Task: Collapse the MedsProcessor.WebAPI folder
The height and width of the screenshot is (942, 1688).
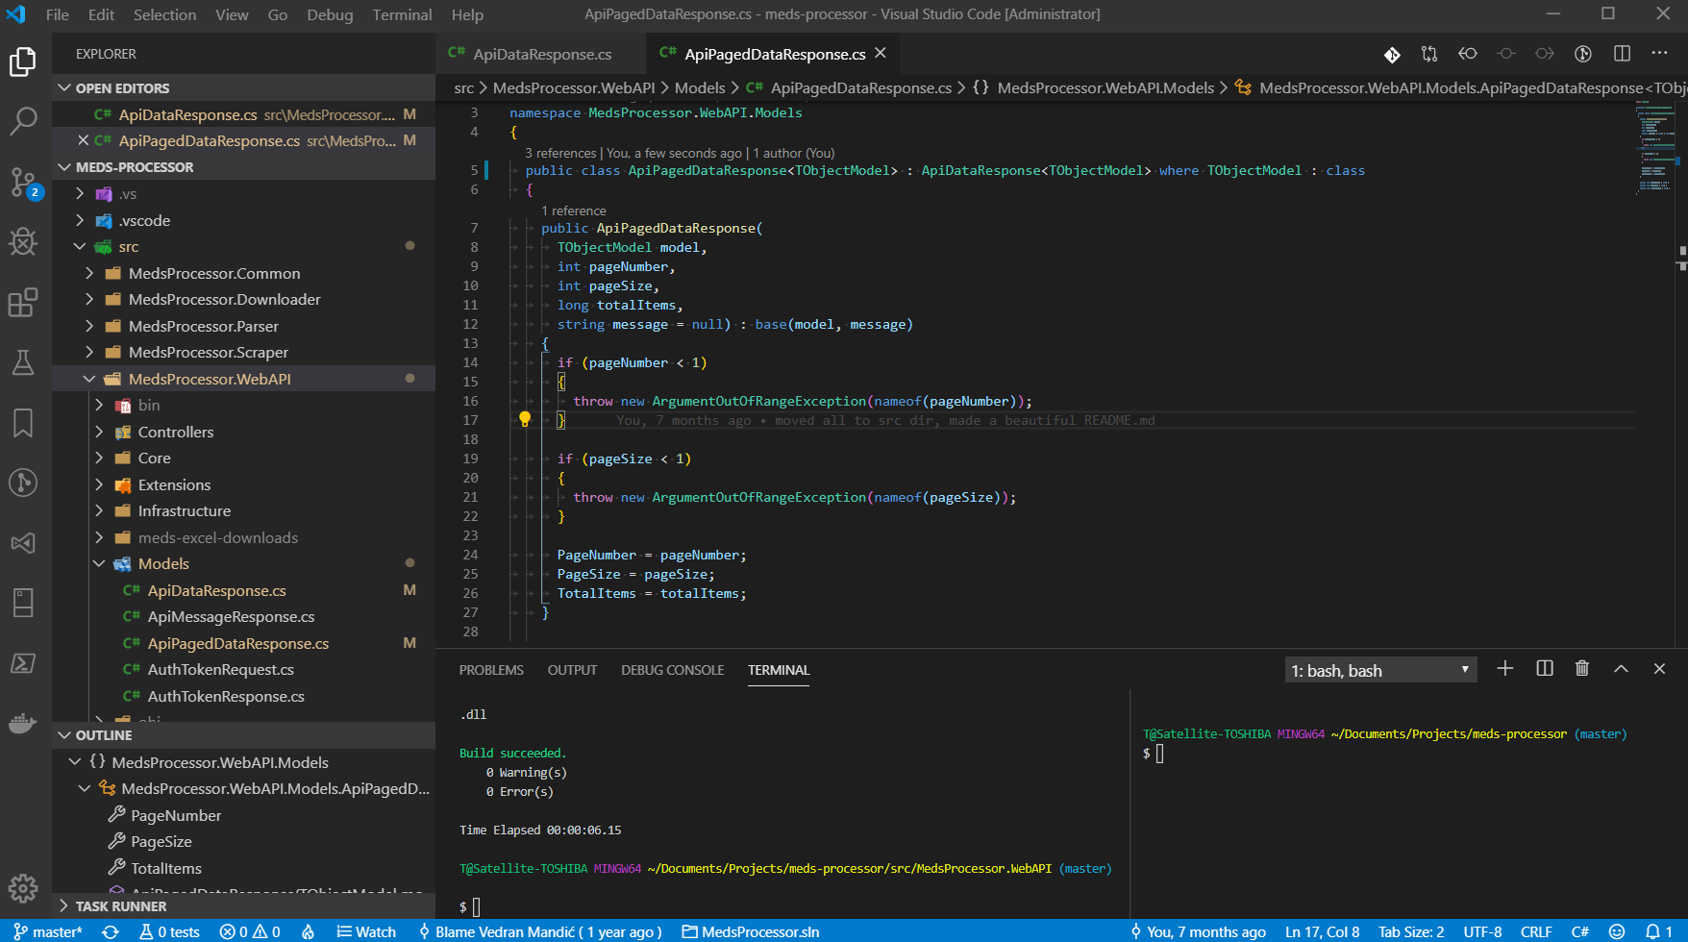Action: [243, 379]
